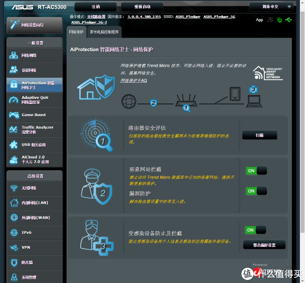This screenshot has height=283, width=305.
Task: Open the network protection FAQ link
Action: (134, 80)
